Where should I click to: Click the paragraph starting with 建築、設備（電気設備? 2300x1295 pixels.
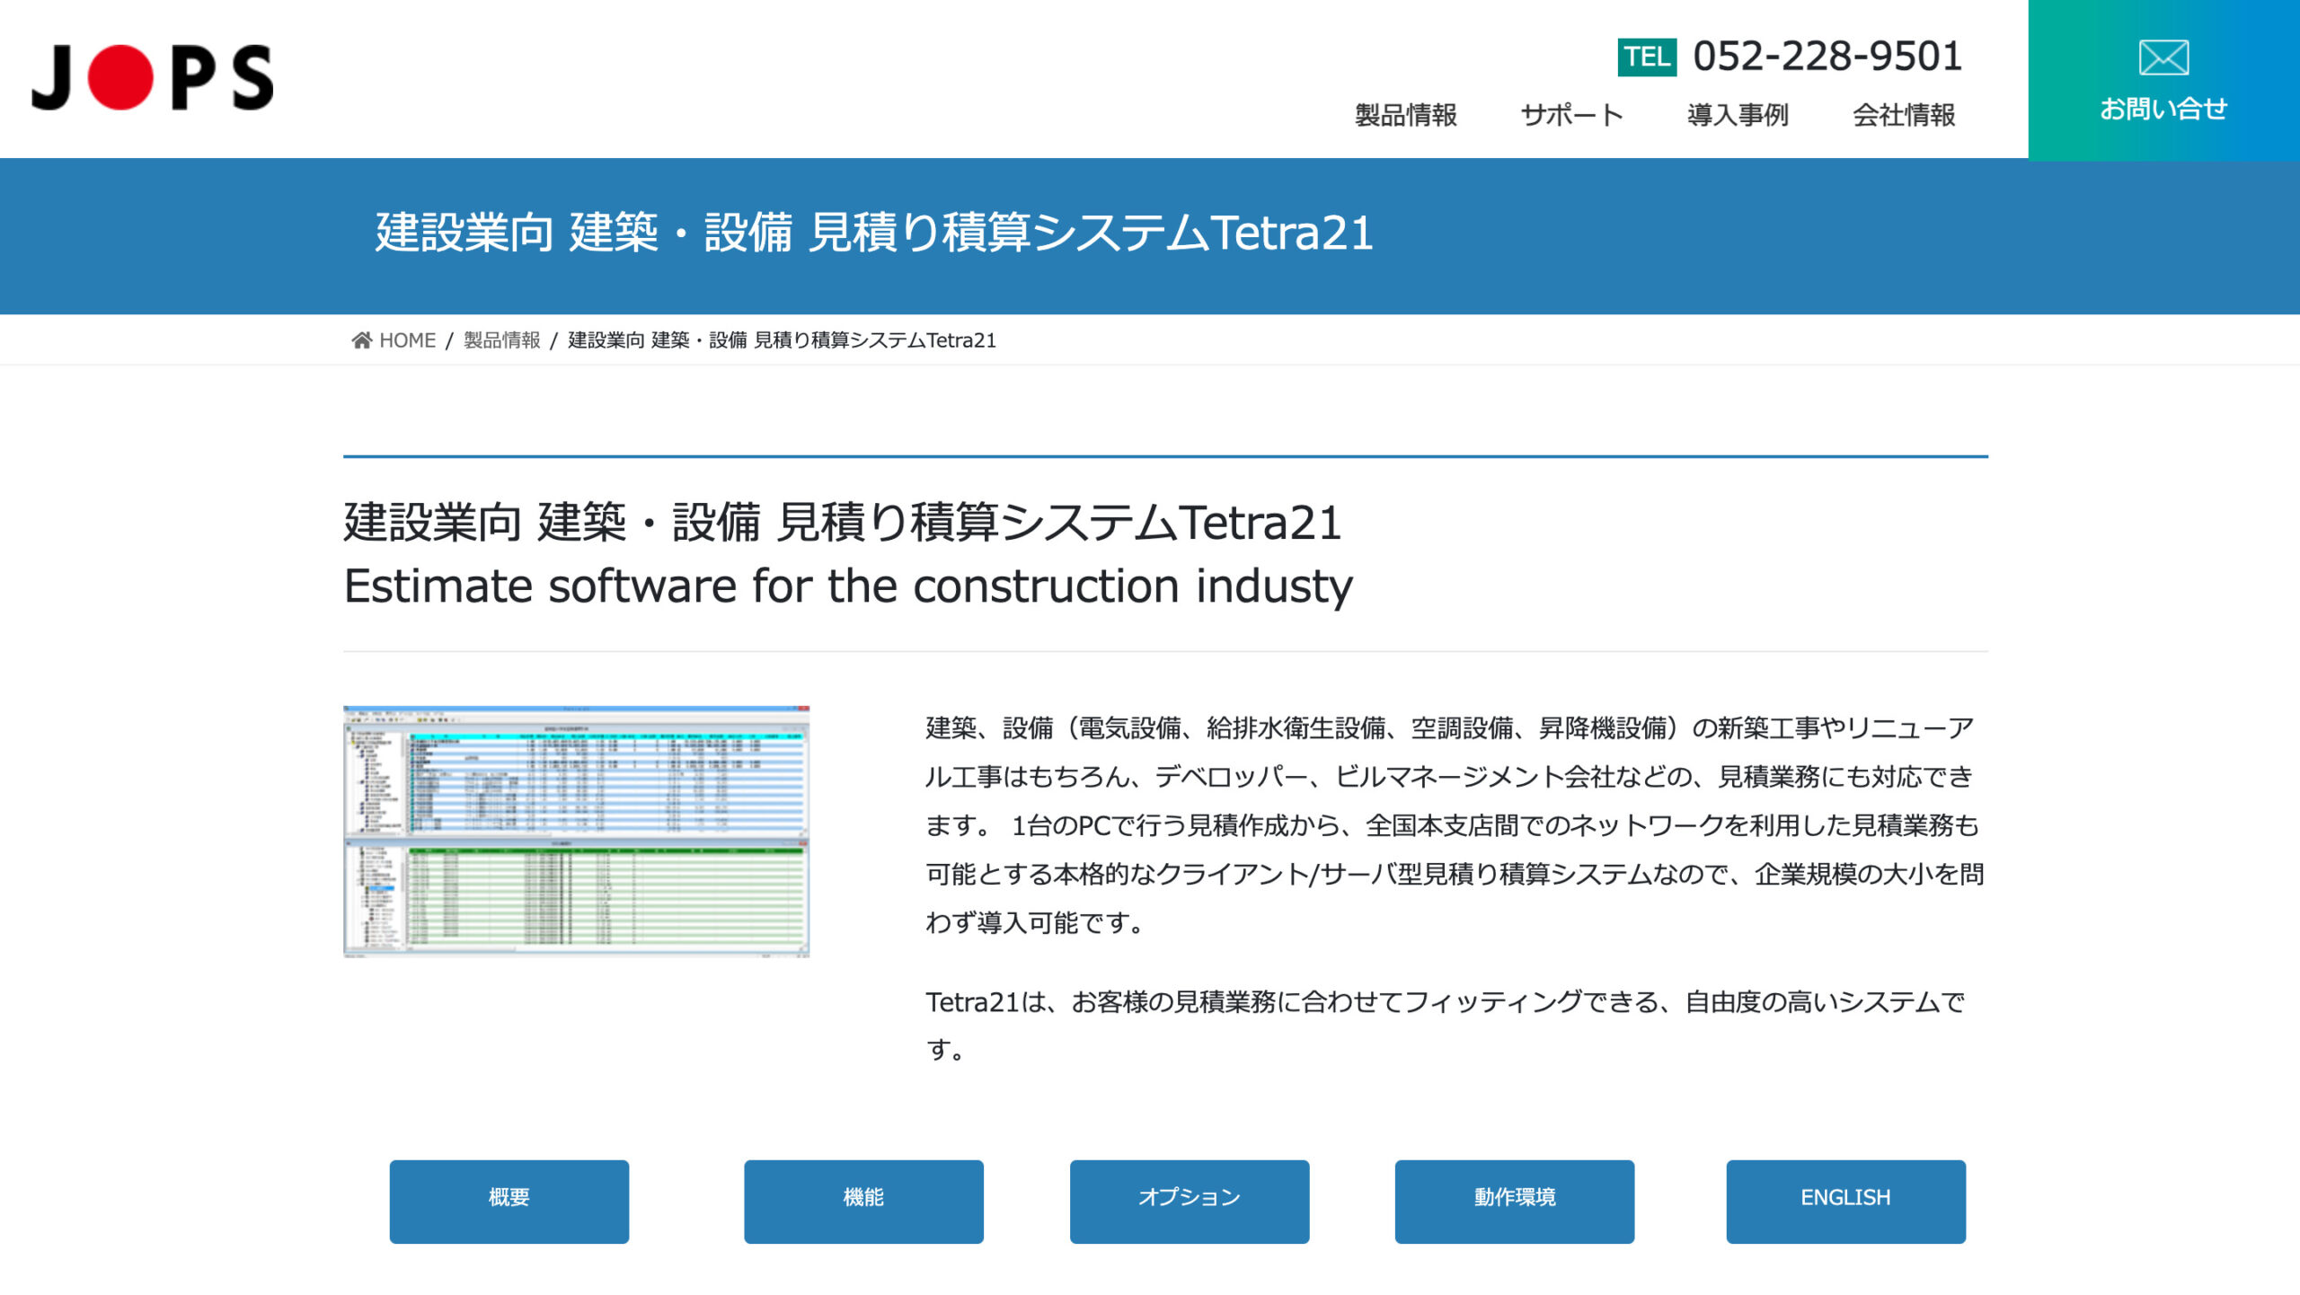point(1455,824)
